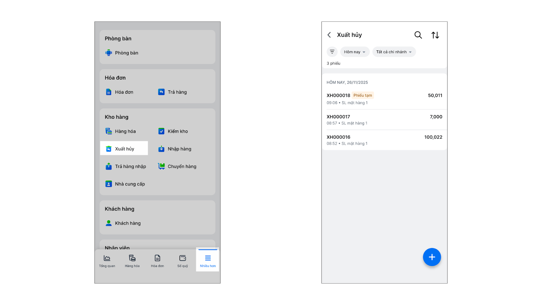Go back from Xuất hủy screen
The image size is (542, 305).
pyautogui.click(x=329, y=35)
